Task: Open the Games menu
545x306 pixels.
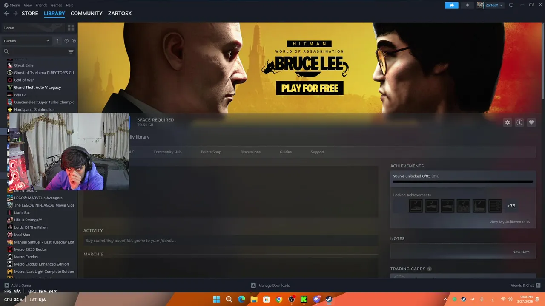Action: pyautogui.click(x=56, y=5)
